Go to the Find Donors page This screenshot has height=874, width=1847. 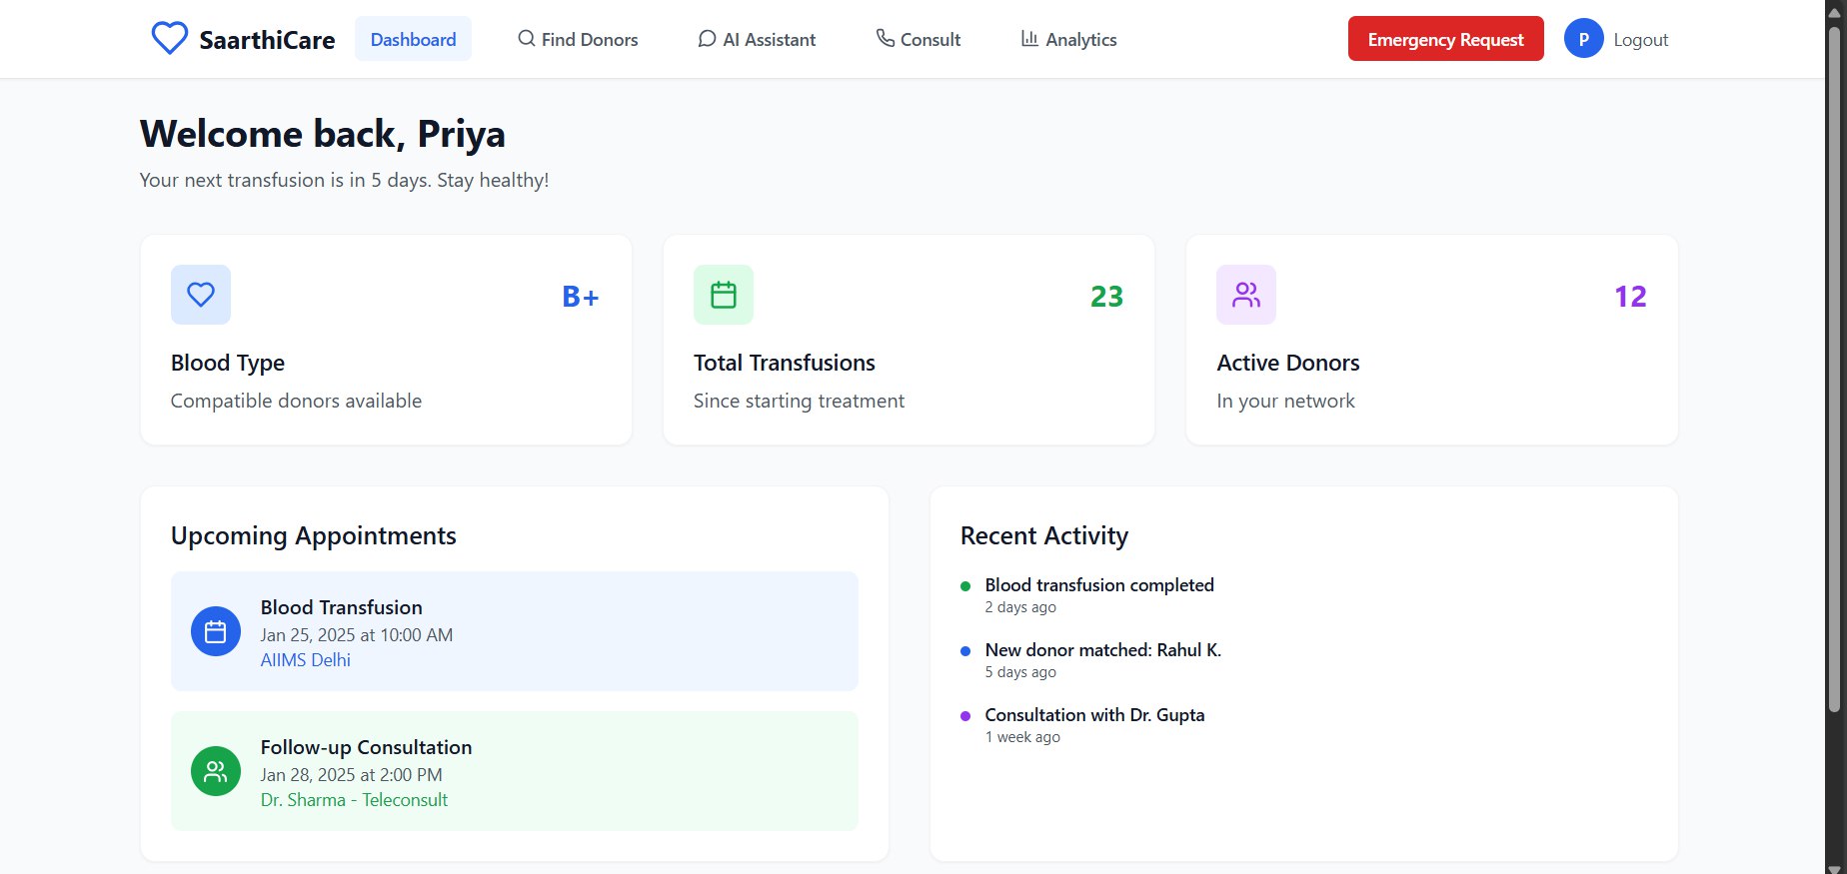click(578, 39)
